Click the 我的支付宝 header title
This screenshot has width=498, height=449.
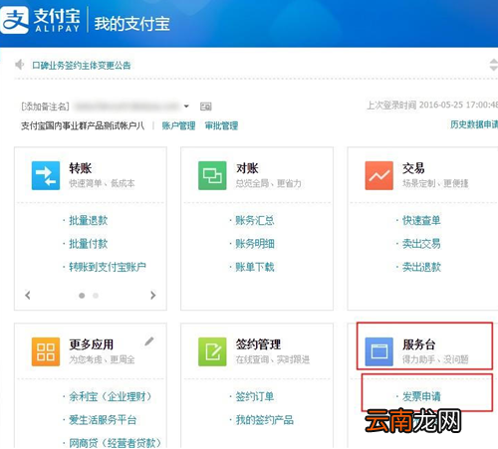132,24
